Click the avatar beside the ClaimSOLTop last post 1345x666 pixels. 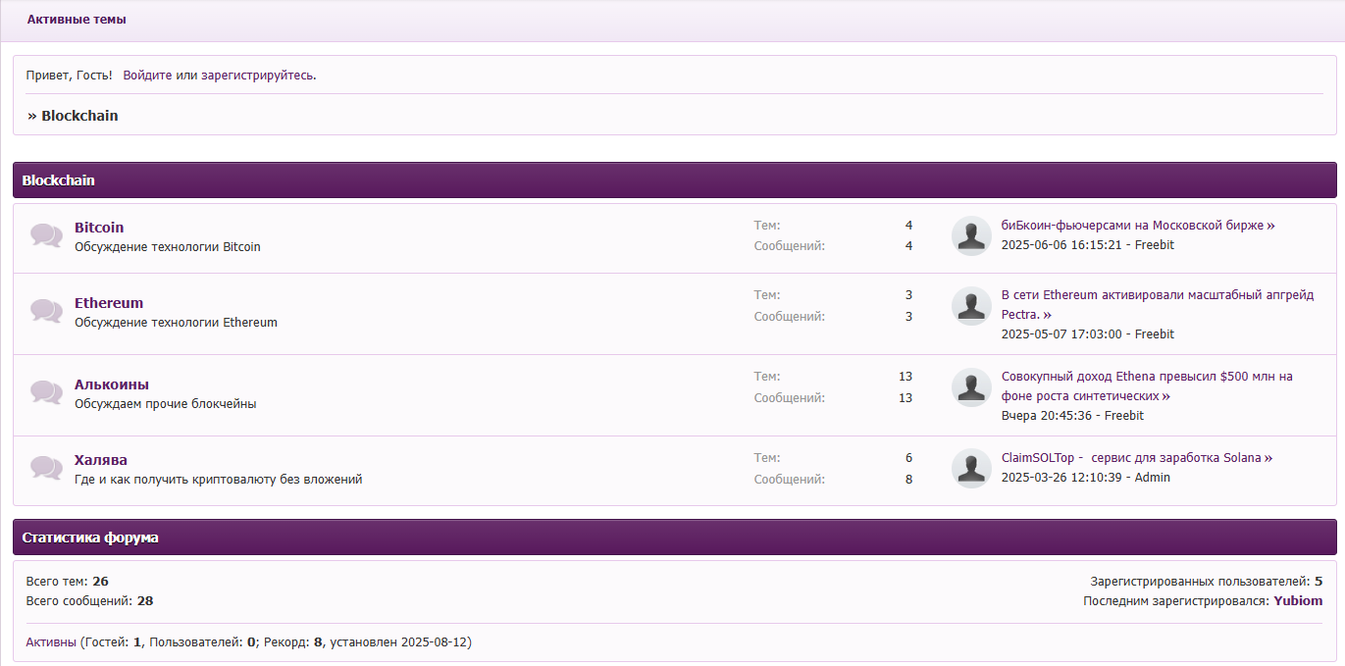pos(971,469)
